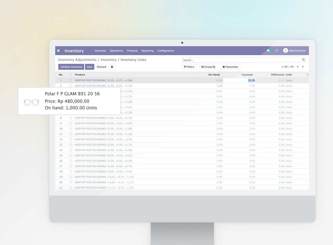
Task: Click the Counted 0.50 cell
Action: [252, 91]
